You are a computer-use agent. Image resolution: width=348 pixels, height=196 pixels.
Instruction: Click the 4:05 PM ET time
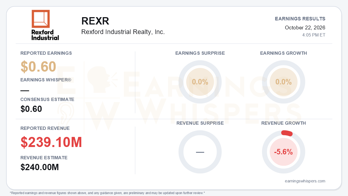pyautogui.click(x=314, y=35)
